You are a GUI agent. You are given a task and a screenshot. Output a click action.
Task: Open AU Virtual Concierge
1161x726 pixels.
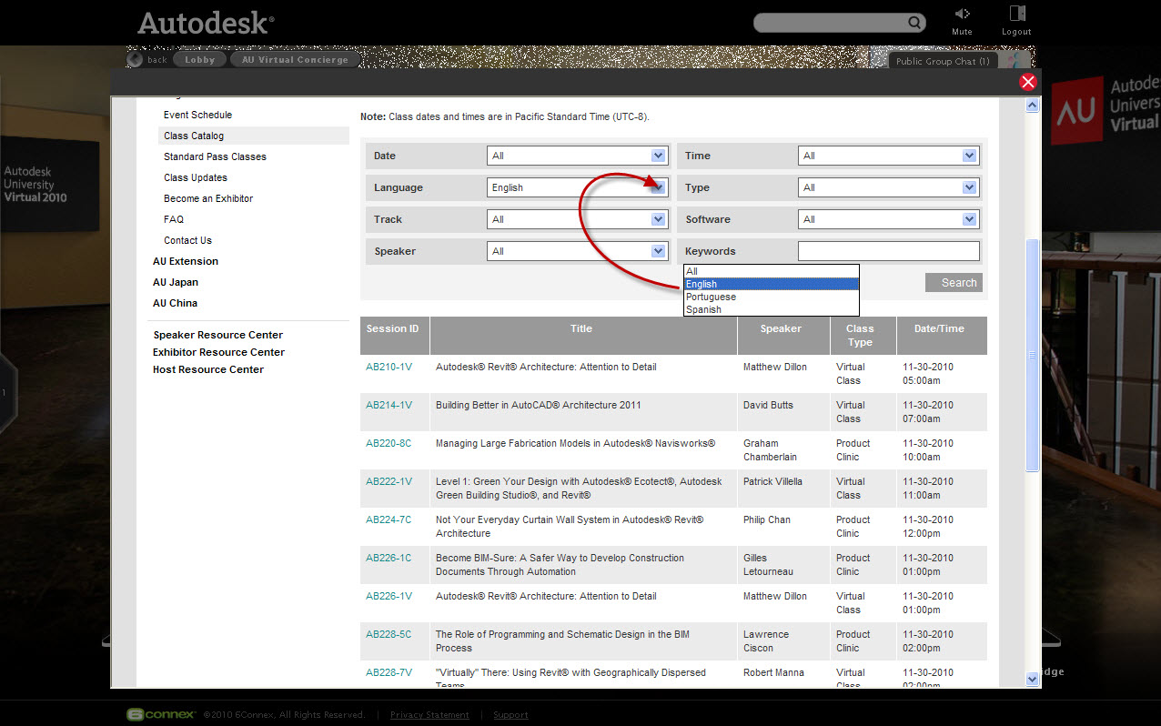click(x=295, y=59)
